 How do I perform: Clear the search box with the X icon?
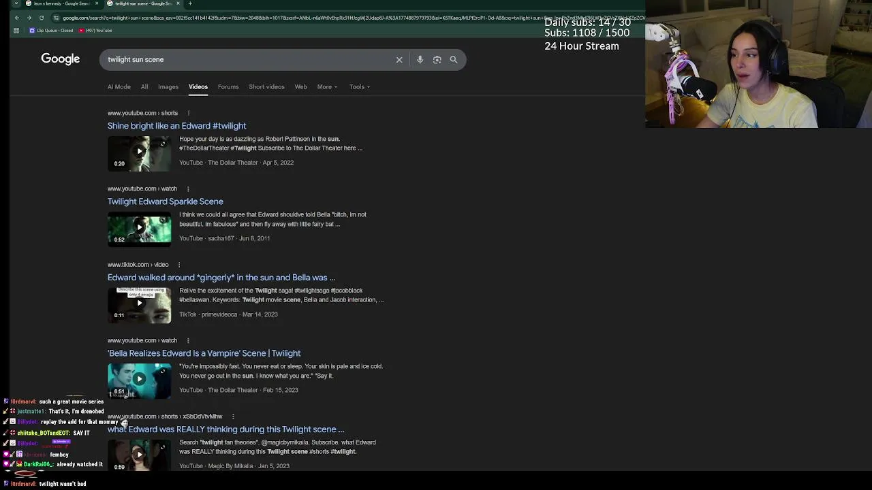[399, 60]
